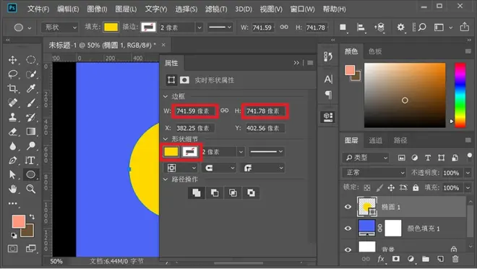Select the Ellipse shape tool
The image size is (477, 269).
coord(31,175)
